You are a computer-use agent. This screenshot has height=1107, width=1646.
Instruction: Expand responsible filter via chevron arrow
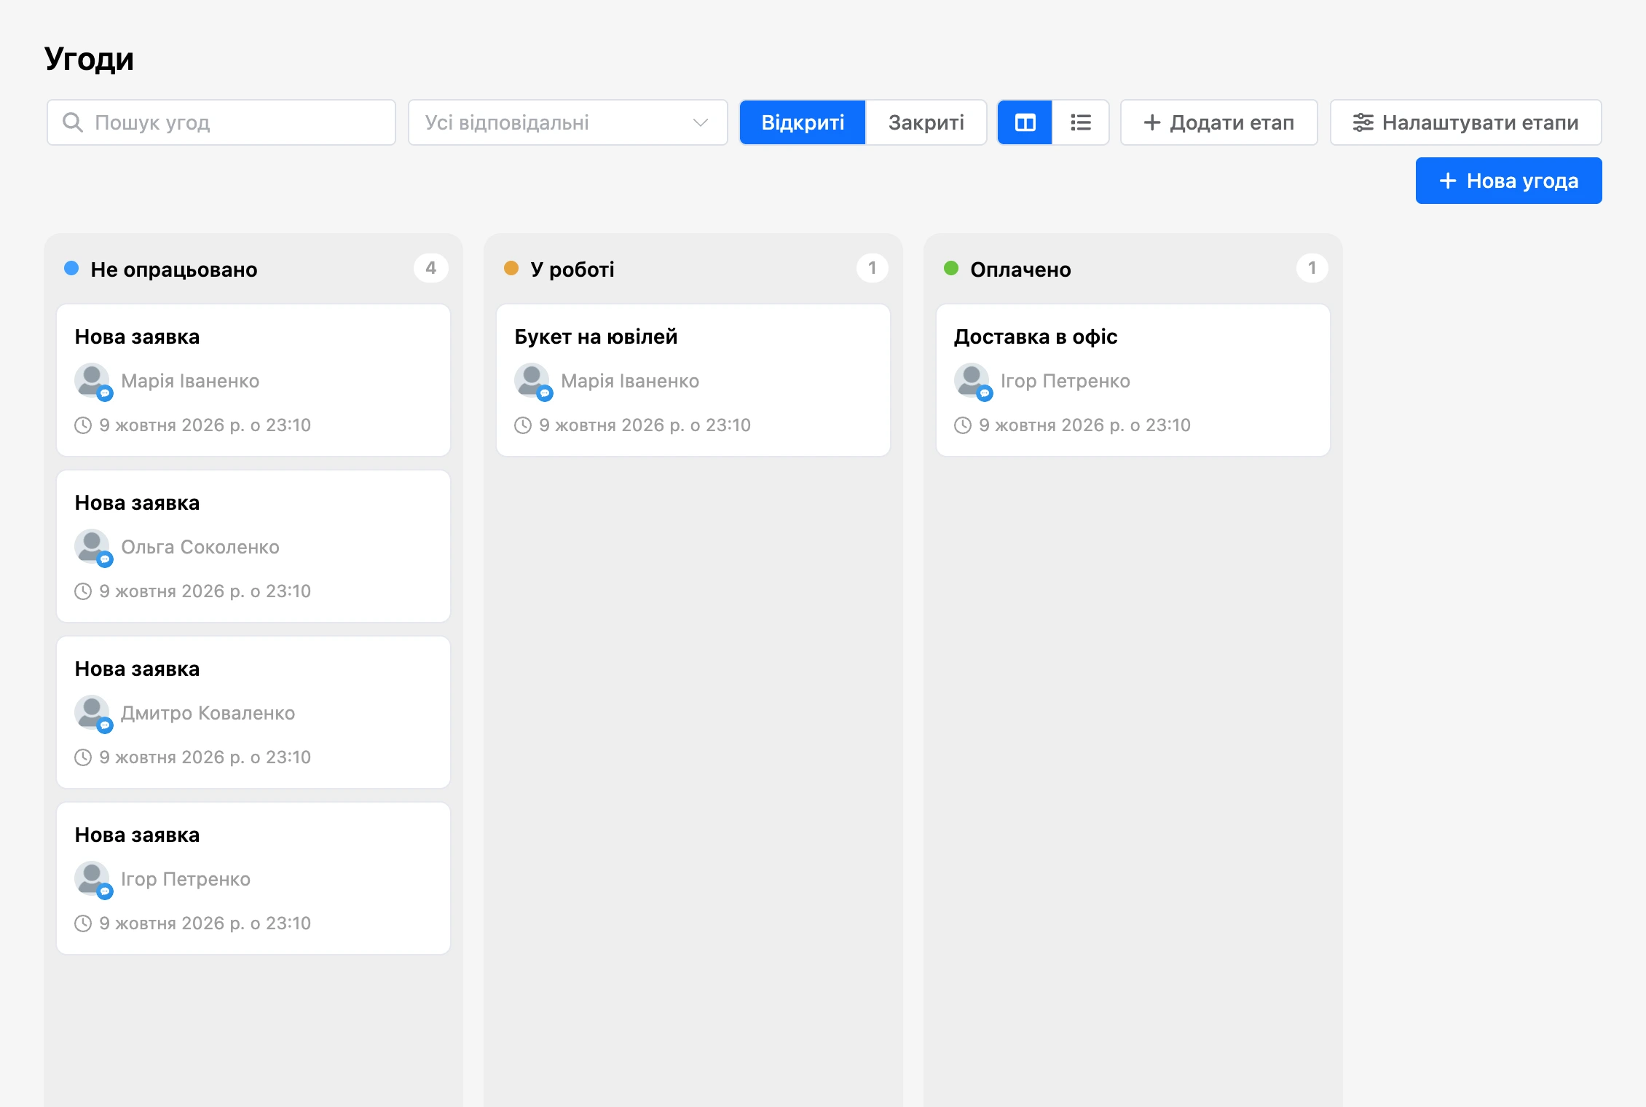[x=701, y=122]
